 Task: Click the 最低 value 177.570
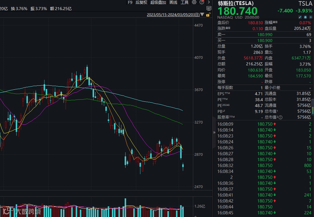[x=304, y=76]
